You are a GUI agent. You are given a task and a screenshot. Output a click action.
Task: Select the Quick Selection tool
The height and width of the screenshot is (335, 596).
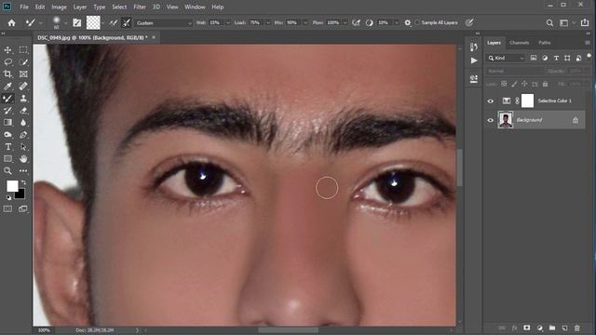23,62
